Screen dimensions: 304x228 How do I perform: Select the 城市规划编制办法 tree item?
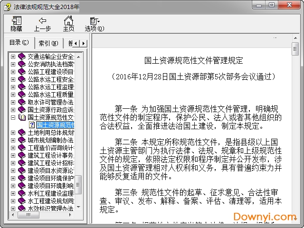50,140
